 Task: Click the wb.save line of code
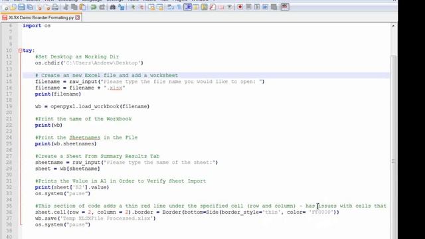click(x=96, y=218)
